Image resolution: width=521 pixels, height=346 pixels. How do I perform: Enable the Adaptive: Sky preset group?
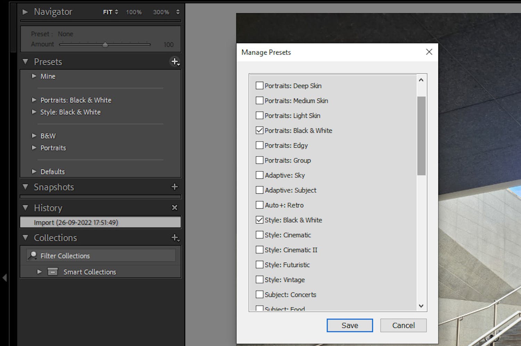(x=259, y=175)
